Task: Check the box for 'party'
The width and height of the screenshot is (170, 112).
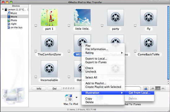Action: pos(102,25)
